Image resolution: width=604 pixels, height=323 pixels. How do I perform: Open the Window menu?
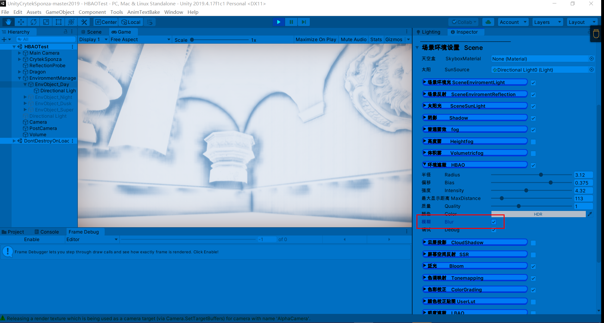pyautogui.click(x=174, y=12)
